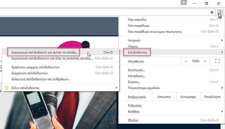Expand the Ιστορικό submenu
Image resolution: width=225 pixels, height=129 pixels.
tap(172, 40)
